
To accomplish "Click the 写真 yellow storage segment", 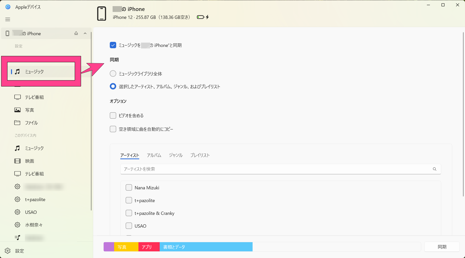I will 126,247.
